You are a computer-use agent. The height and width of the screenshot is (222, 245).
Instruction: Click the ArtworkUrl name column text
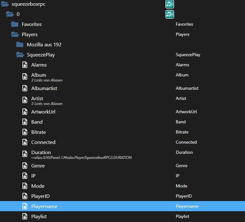(186, 112)
